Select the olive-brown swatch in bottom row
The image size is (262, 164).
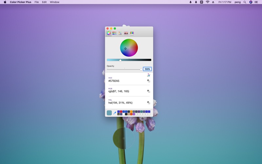[119, 114]
